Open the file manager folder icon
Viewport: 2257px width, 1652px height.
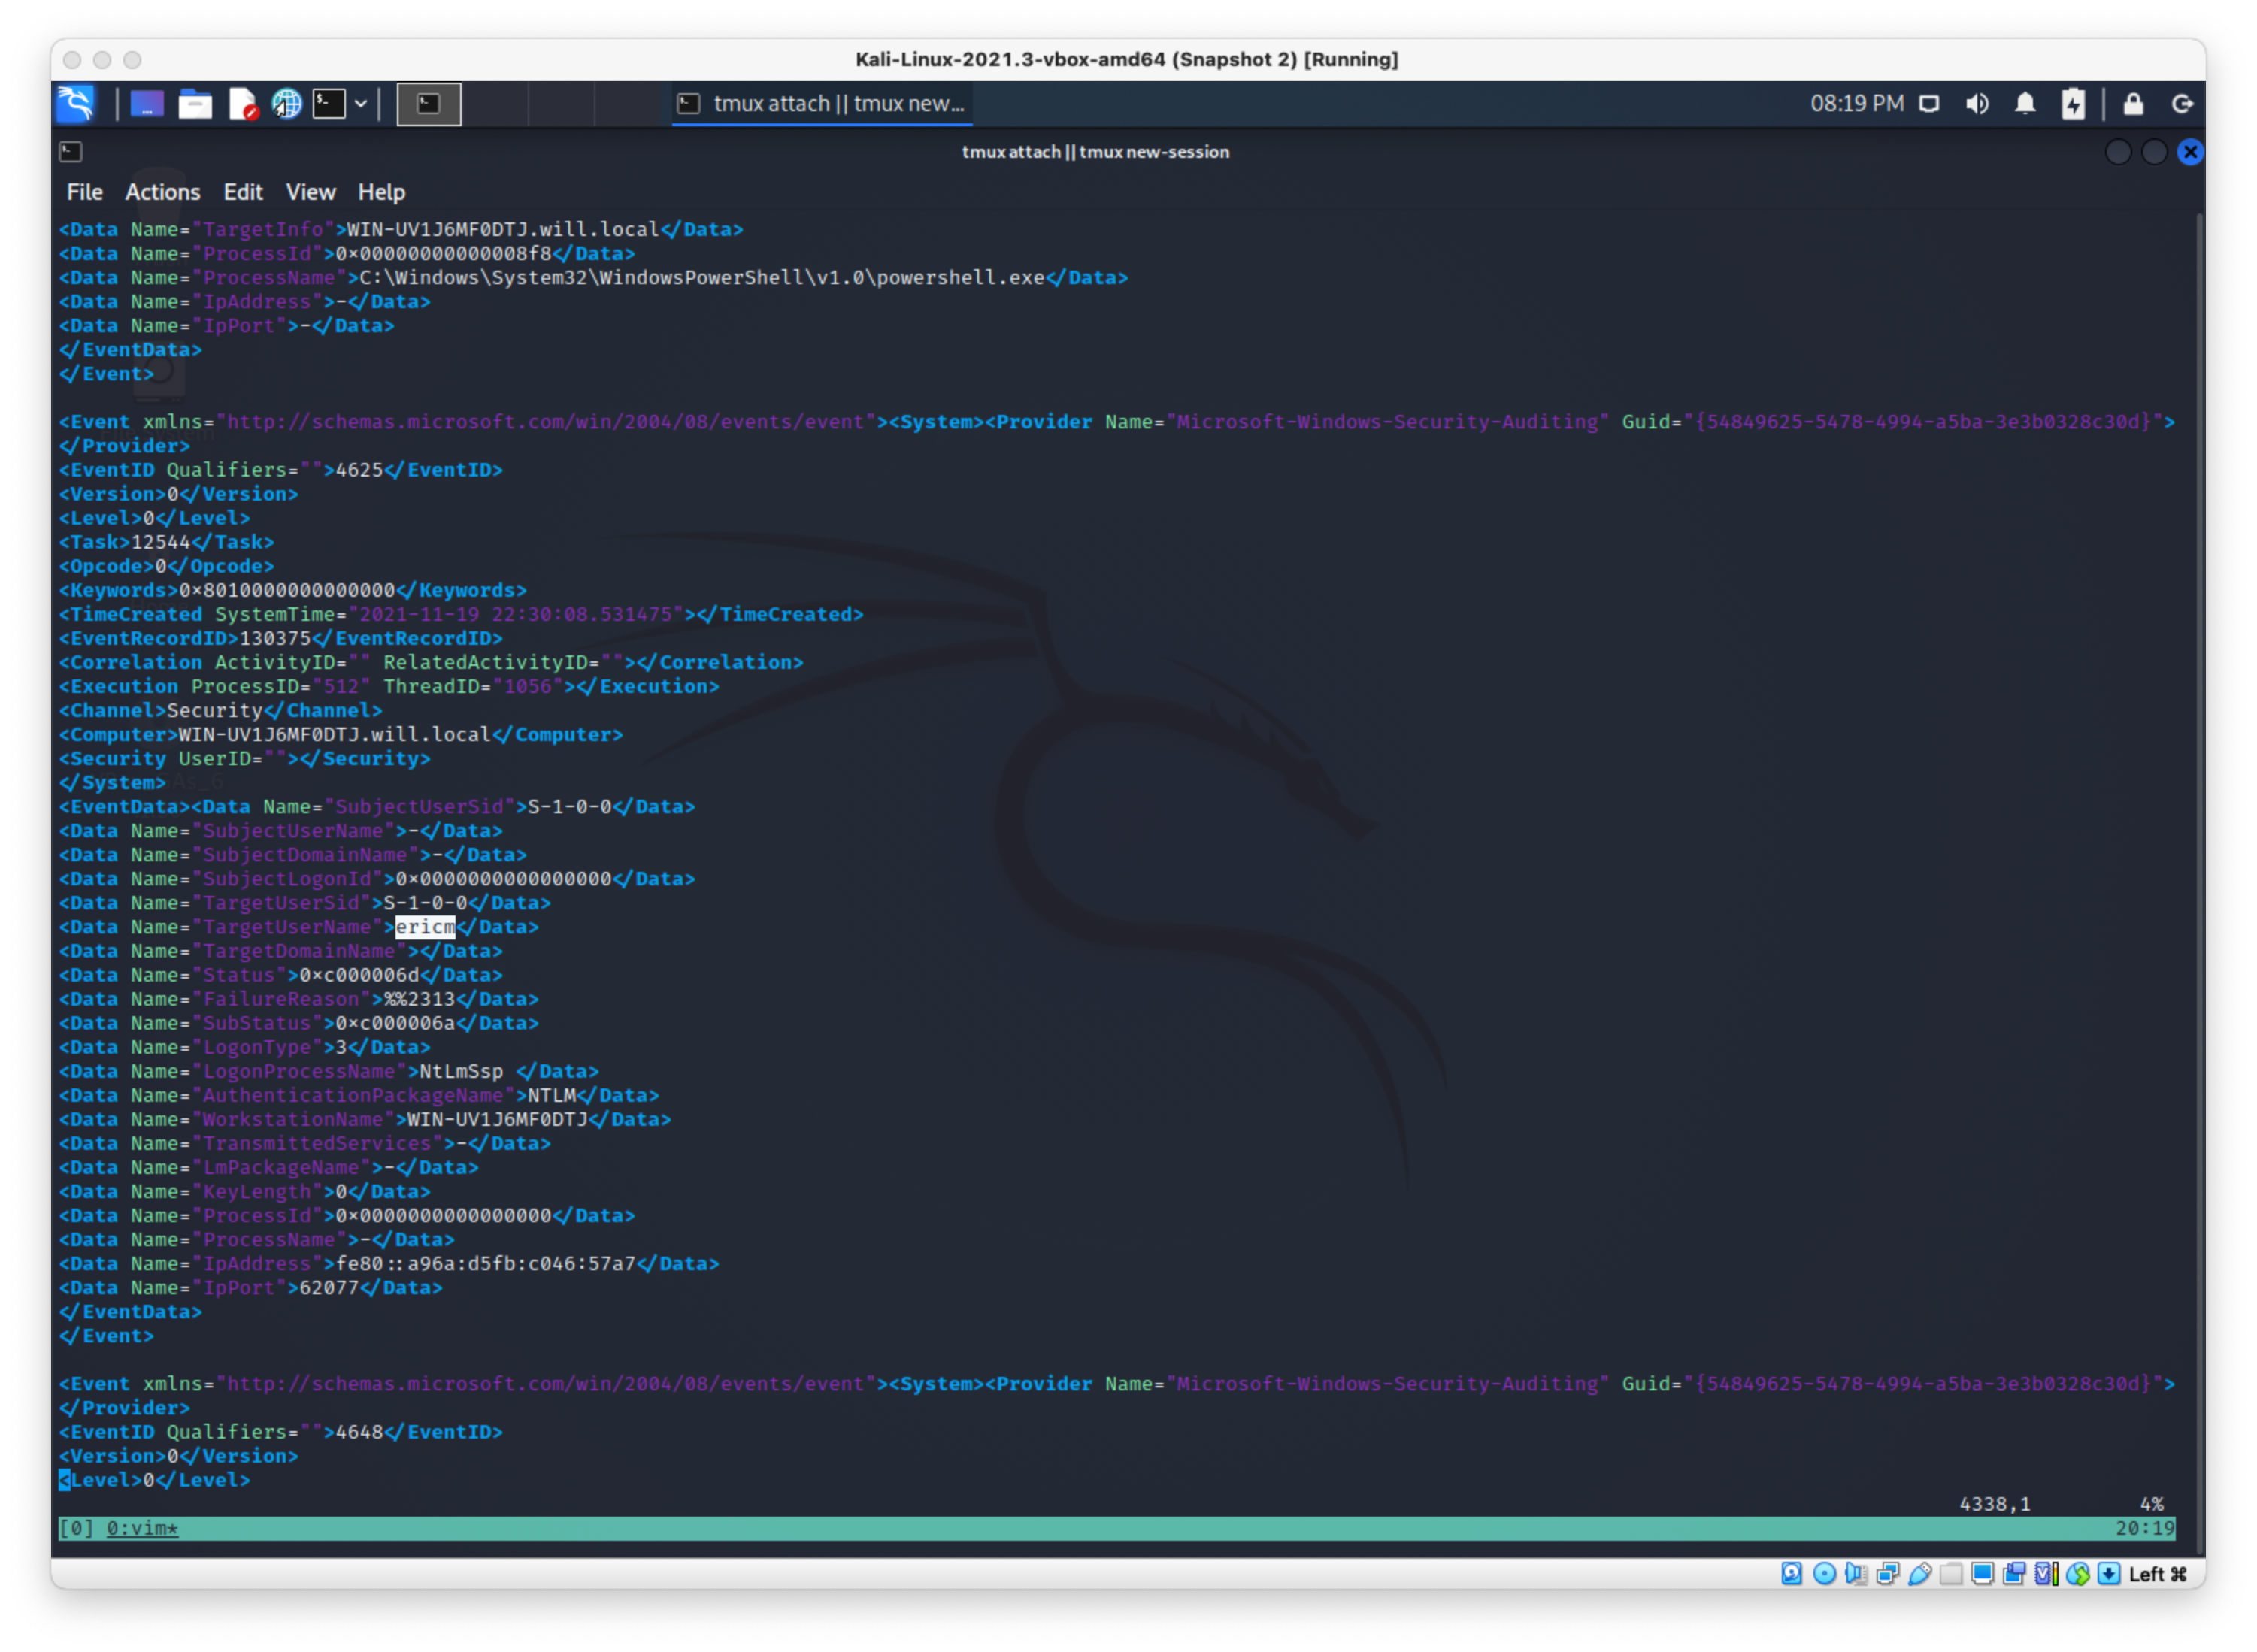tap(194, 104)
